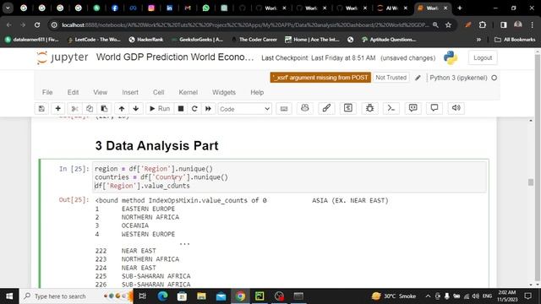Click the speaker sound toolbar icon

coord(456,108)
